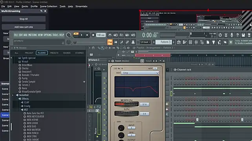The height and width of the screenshot is (141, 252).
Task: Click the Trench KEY value box
Action: click(x=155, y=69)
